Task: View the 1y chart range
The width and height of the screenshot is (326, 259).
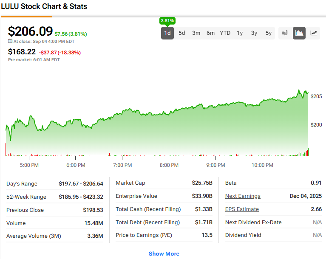Action: [x=240, y=33]
